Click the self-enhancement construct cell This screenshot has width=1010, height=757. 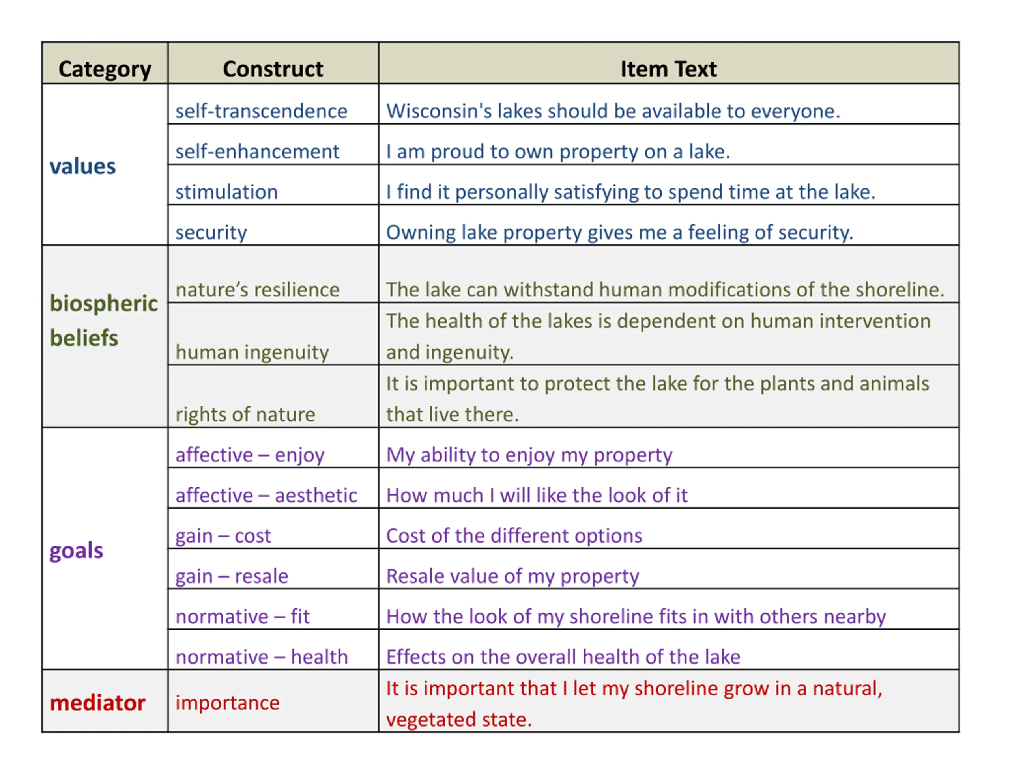[273, 144]
